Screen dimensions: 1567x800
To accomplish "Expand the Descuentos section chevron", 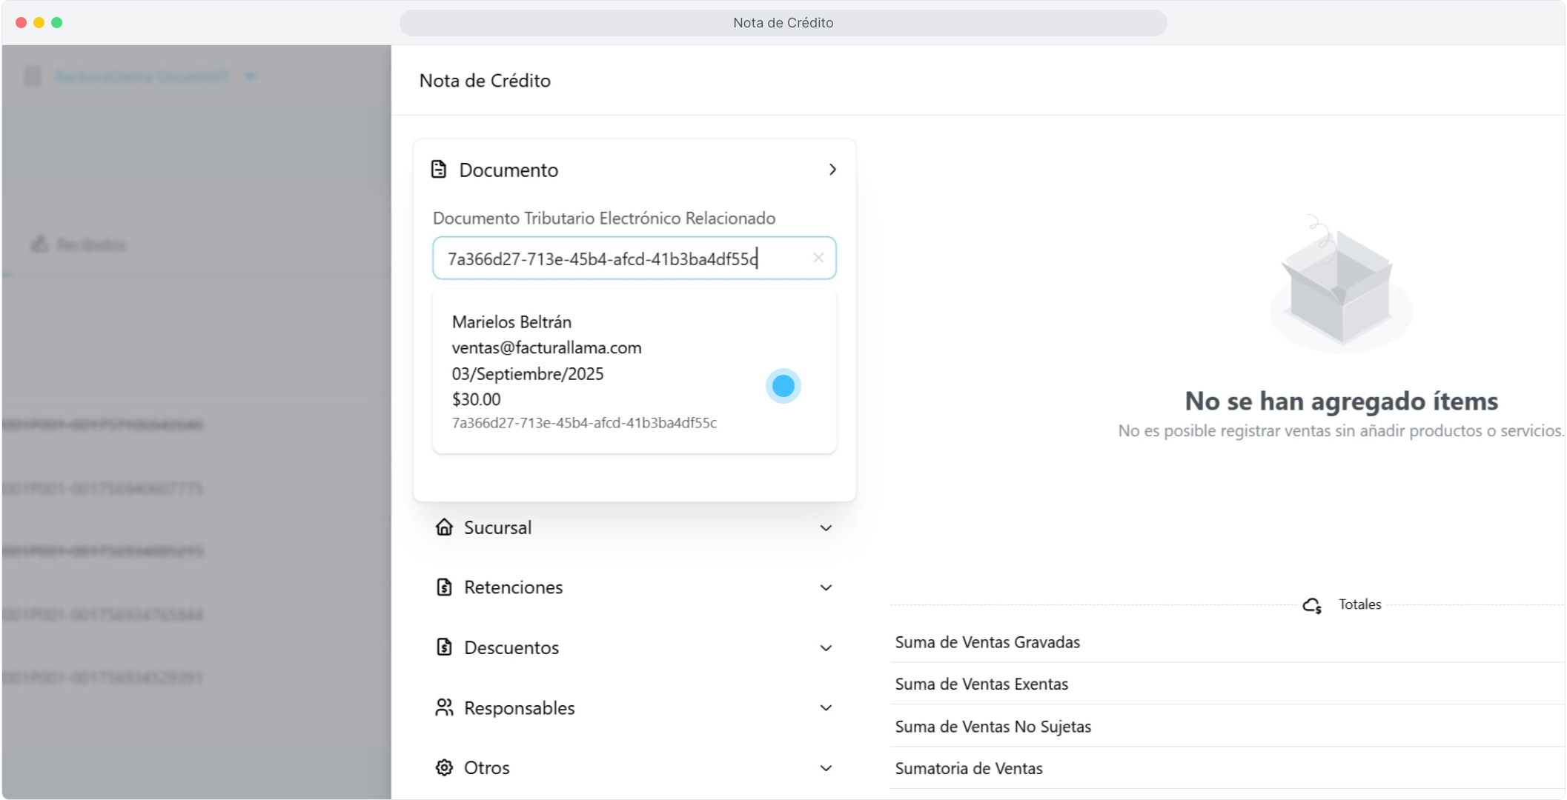I will 826,648.
